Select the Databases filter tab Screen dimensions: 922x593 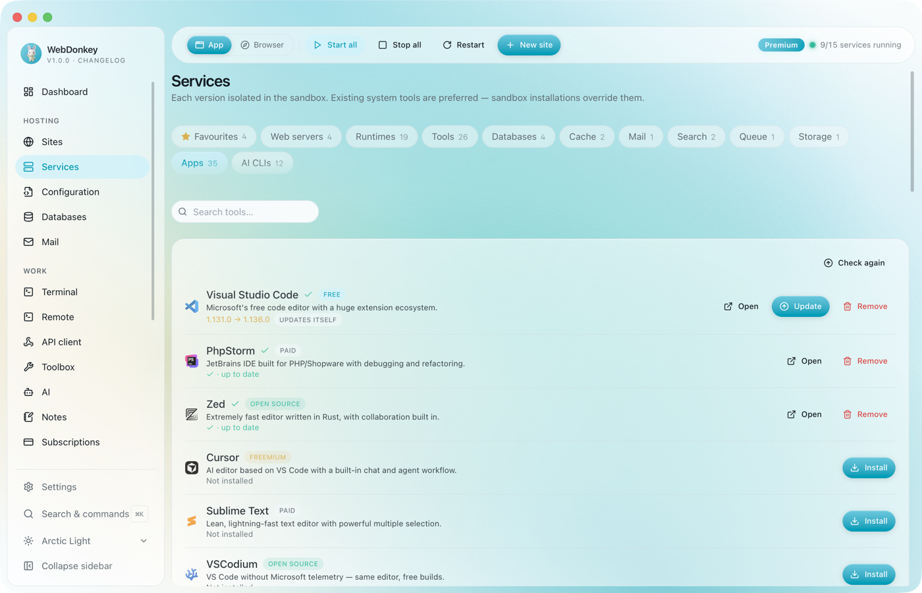518,136
